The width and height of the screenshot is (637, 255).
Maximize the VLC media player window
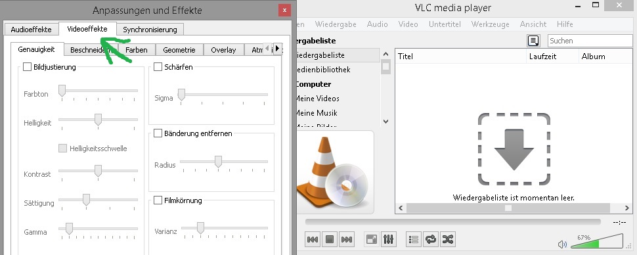(596, 5)
